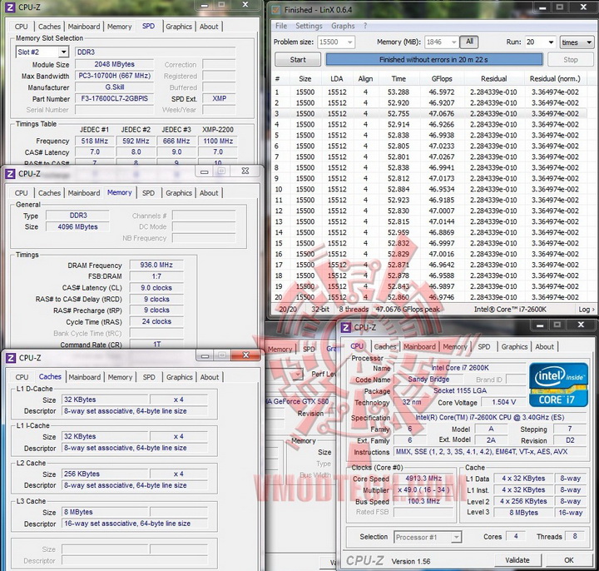Viewport: 599px width, 571px height.
Task: Click the L3 Cache size value 8 MBytes
Action: coord(105,512)
